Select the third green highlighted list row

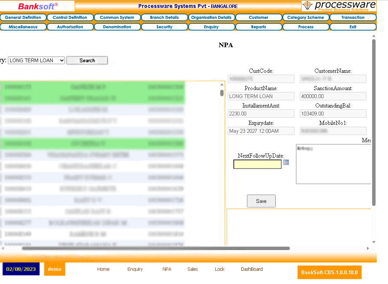click(x=92, y=144)
